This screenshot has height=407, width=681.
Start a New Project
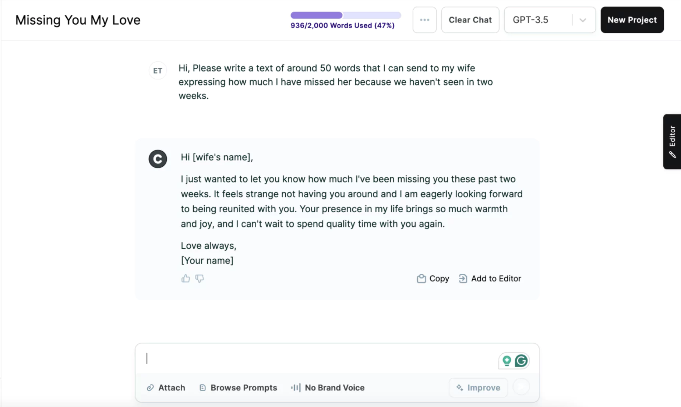632,20
